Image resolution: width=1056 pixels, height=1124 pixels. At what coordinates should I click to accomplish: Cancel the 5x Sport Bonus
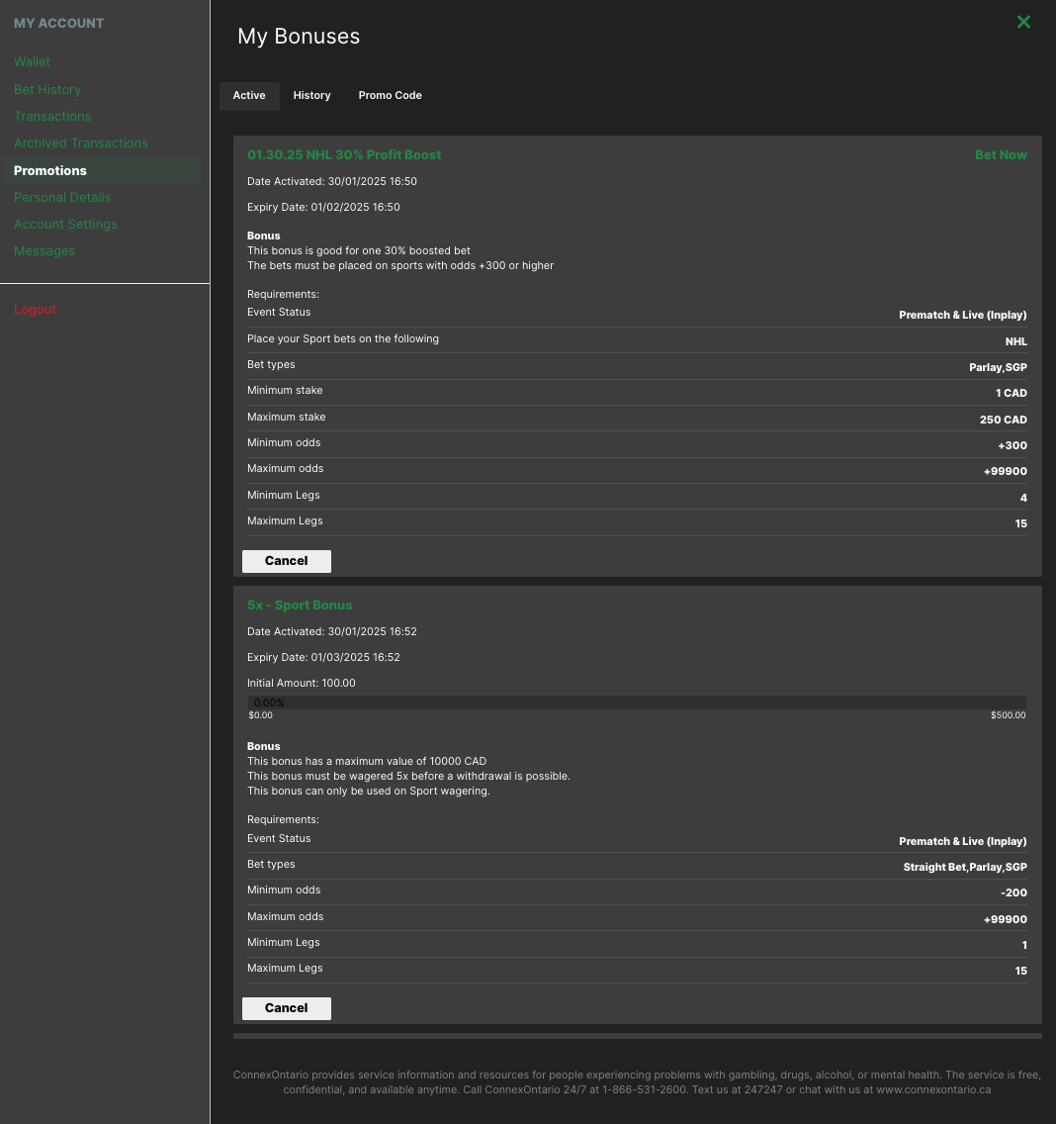pos(286,1008)
